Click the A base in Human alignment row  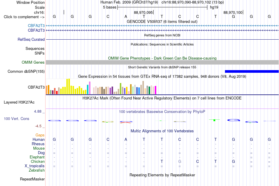(x=126, y=140)
